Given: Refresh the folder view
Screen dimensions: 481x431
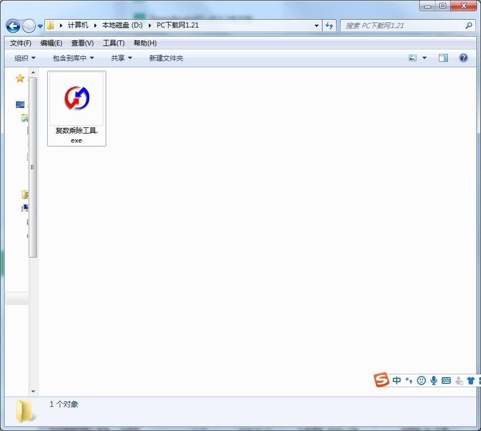Looking at the screenshot, I should pos(329,25).
